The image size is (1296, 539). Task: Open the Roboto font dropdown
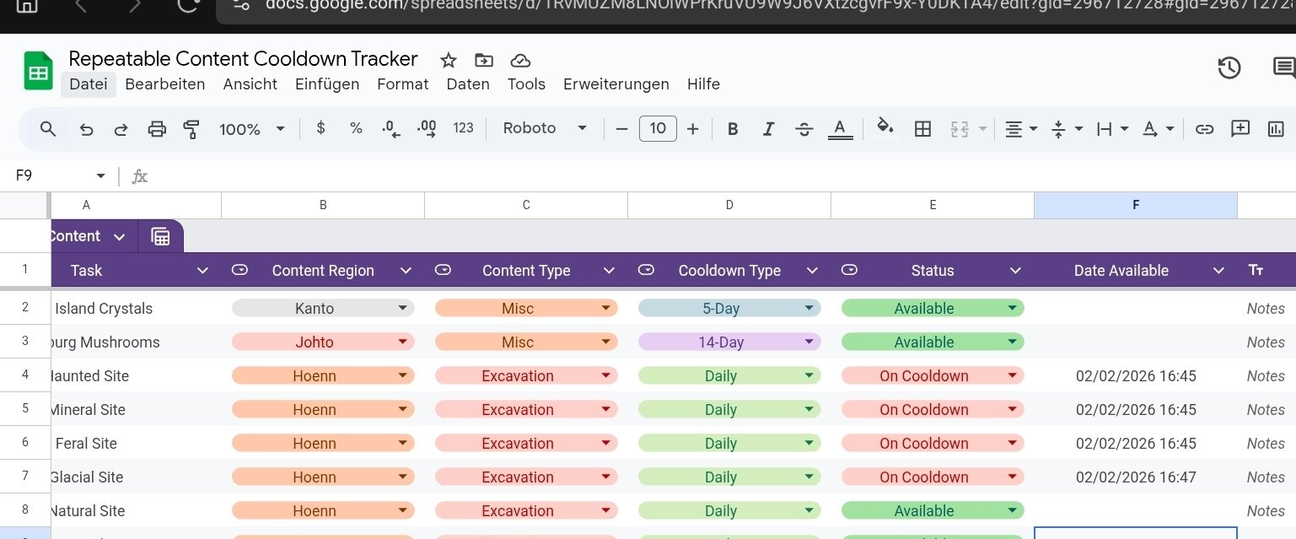[544, 128]
